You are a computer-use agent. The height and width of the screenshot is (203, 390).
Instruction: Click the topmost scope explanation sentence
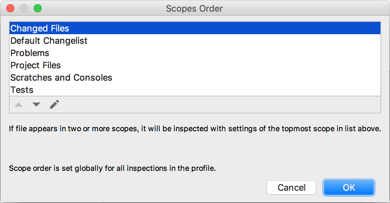195,128
